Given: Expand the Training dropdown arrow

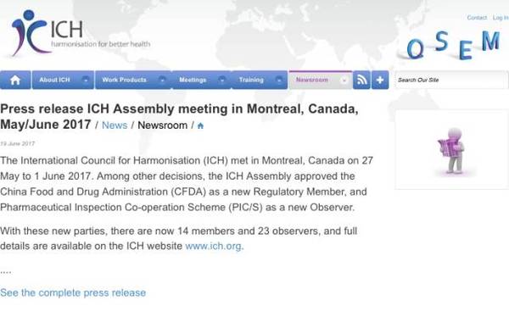Looking at the screenshot, I should (279, 81).
